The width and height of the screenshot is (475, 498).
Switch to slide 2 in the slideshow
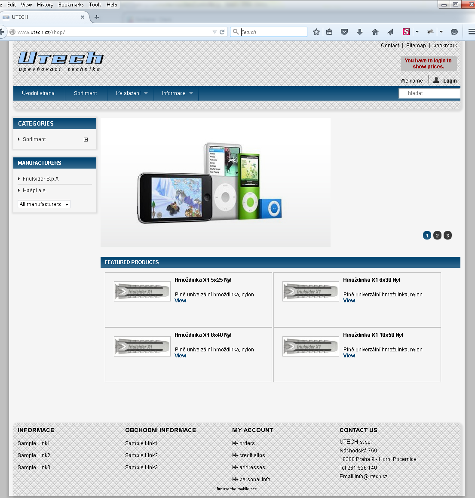[437, 235]
